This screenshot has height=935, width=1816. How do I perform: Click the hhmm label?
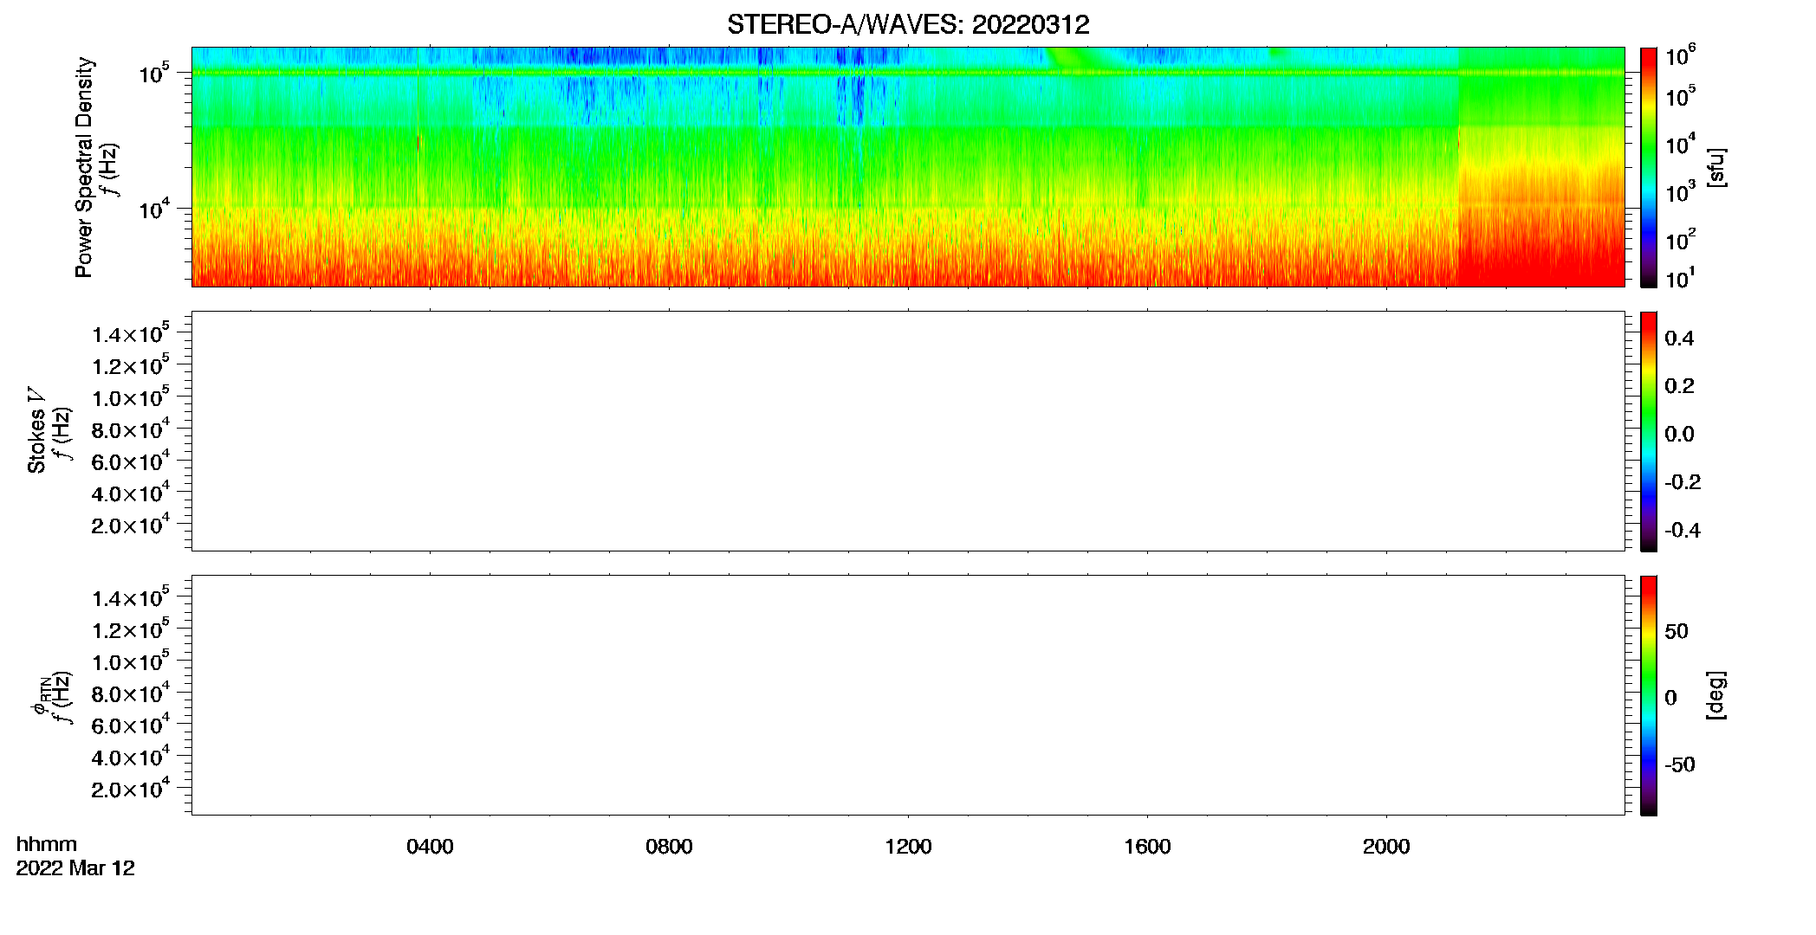tap(47, 844)
